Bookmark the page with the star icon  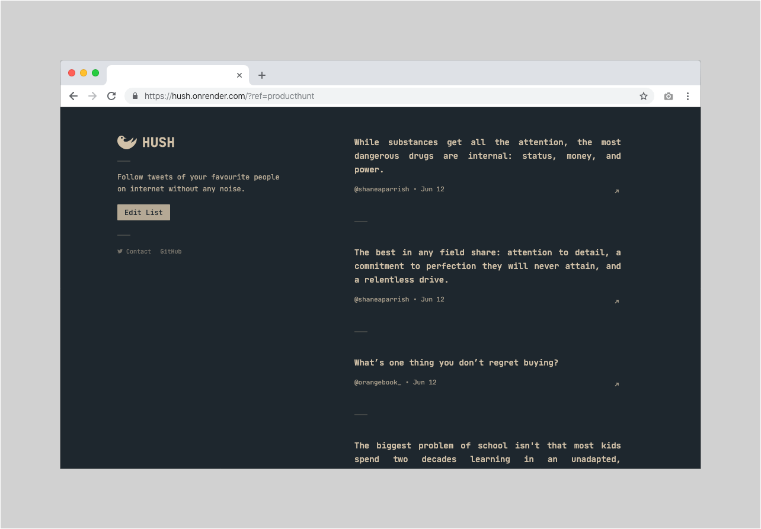(644, 96)
